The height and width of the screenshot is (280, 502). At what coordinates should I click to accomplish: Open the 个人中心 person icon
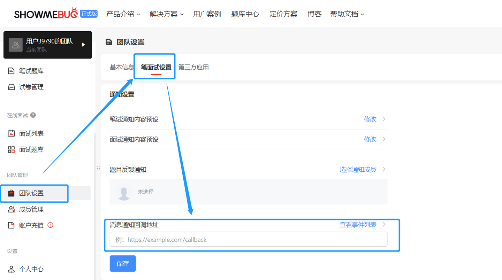[12, 269]
